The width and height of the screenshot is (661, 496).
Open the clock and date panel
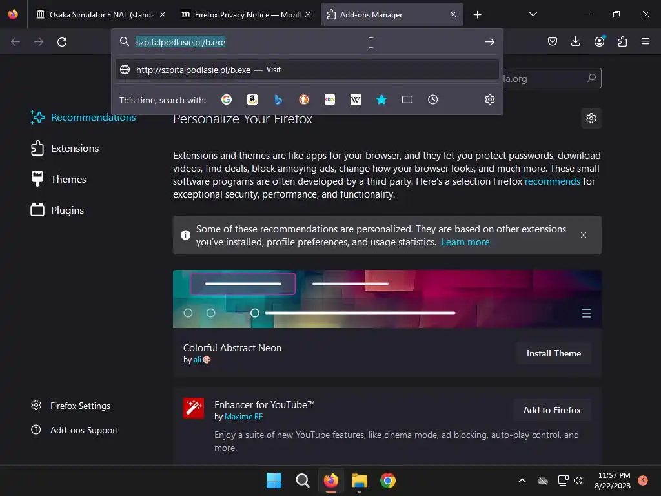[x=613, y=480]
